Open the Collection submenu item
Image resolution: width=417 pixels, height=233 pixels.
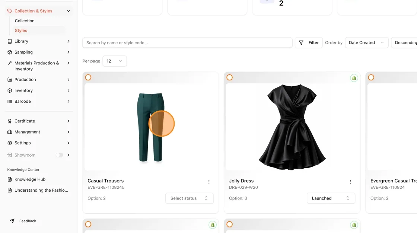tap(25, 21)
